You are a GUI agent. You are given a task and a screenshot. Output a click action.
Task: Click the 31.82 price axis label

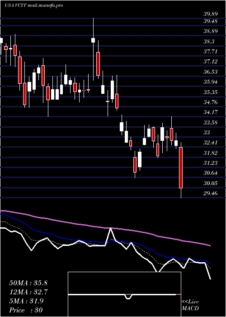[x=210, y=153]
